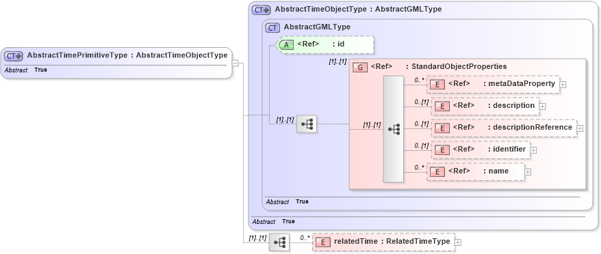Click the G group icon of StandardObjectProperties
Image resolution: width=601 pixels, height=254 pixels.
(x=360, y=68)
